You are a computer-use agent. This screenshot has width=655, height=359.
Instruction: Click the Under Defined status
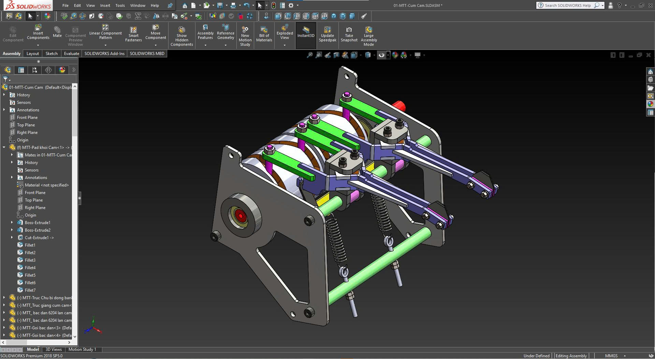[537, 356]
